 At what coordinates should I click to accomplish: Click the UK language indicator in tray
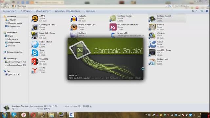point(146,115)
